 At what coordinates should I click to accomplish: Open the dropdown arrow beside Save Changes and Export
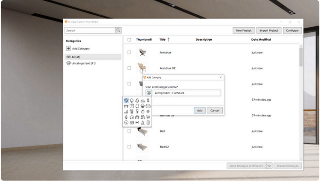tap(269, 166)
